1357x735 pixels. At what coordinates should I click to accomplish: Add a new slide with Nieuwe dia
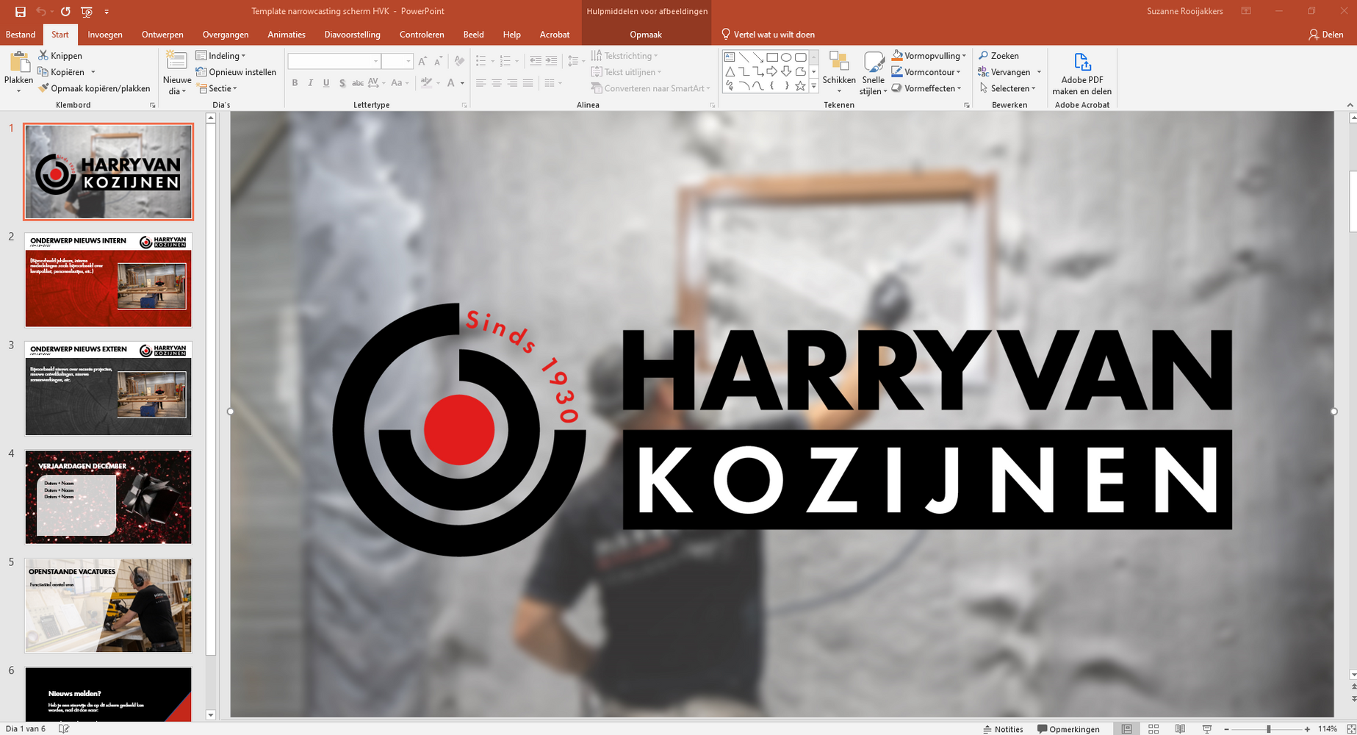[176, 72]
